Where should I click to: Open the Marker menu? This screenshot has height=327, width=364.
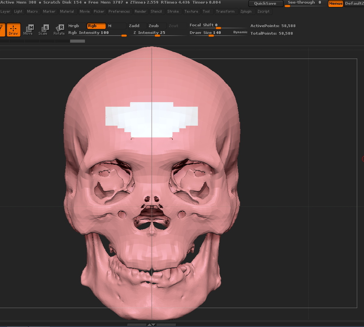49,12
